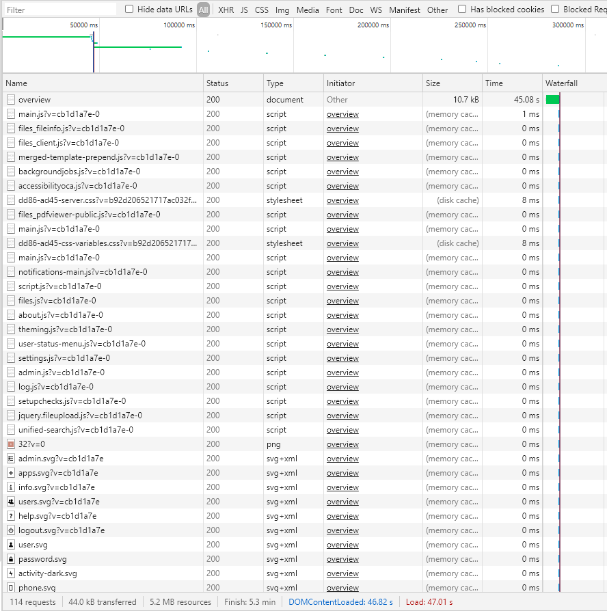
Task: Filter requests by Other type
Action: click(x=437, y=10)
